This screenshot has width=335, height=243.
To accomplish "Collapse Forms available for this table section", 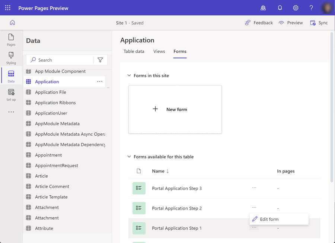I will (129, 157).
